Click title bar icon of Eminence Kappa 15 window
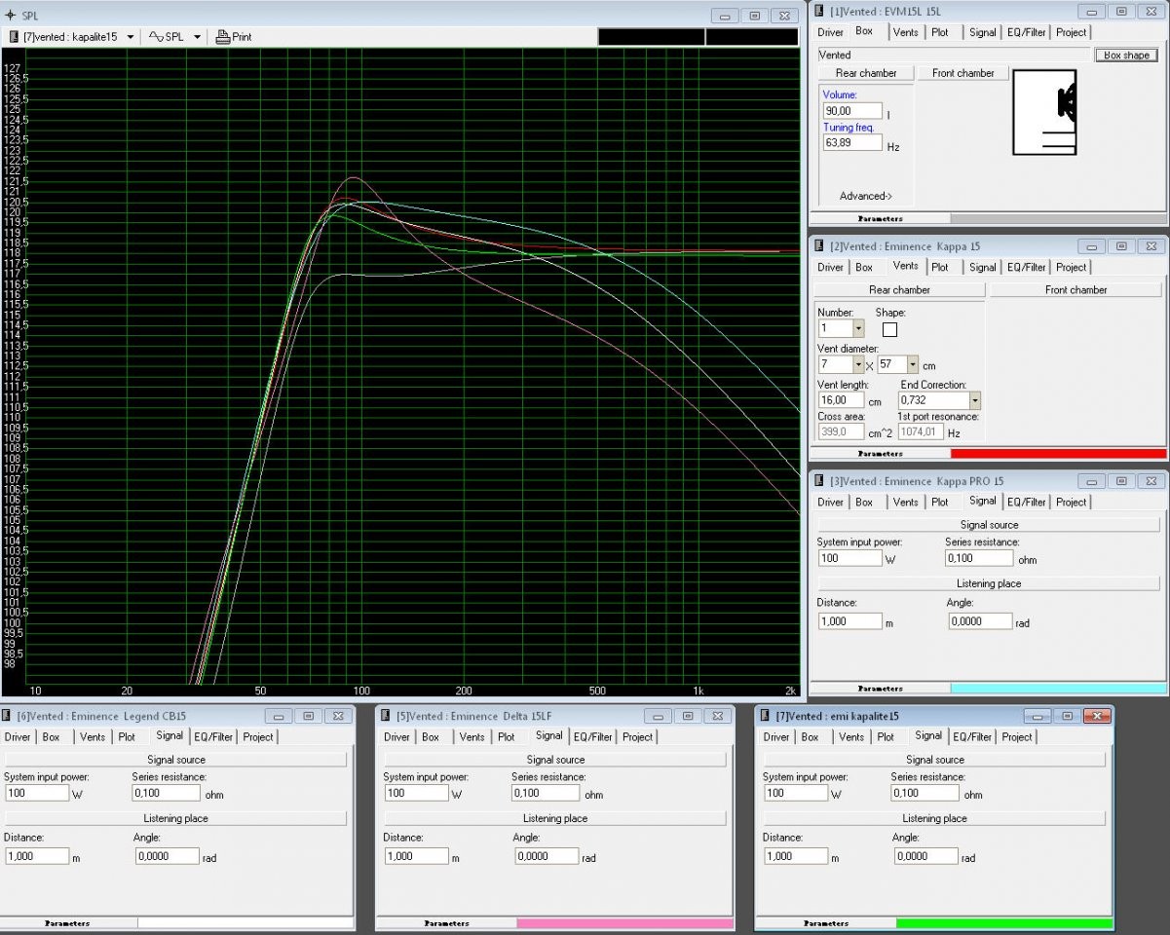This screenshot has width=1170, height=935. [x=819, y=246]
